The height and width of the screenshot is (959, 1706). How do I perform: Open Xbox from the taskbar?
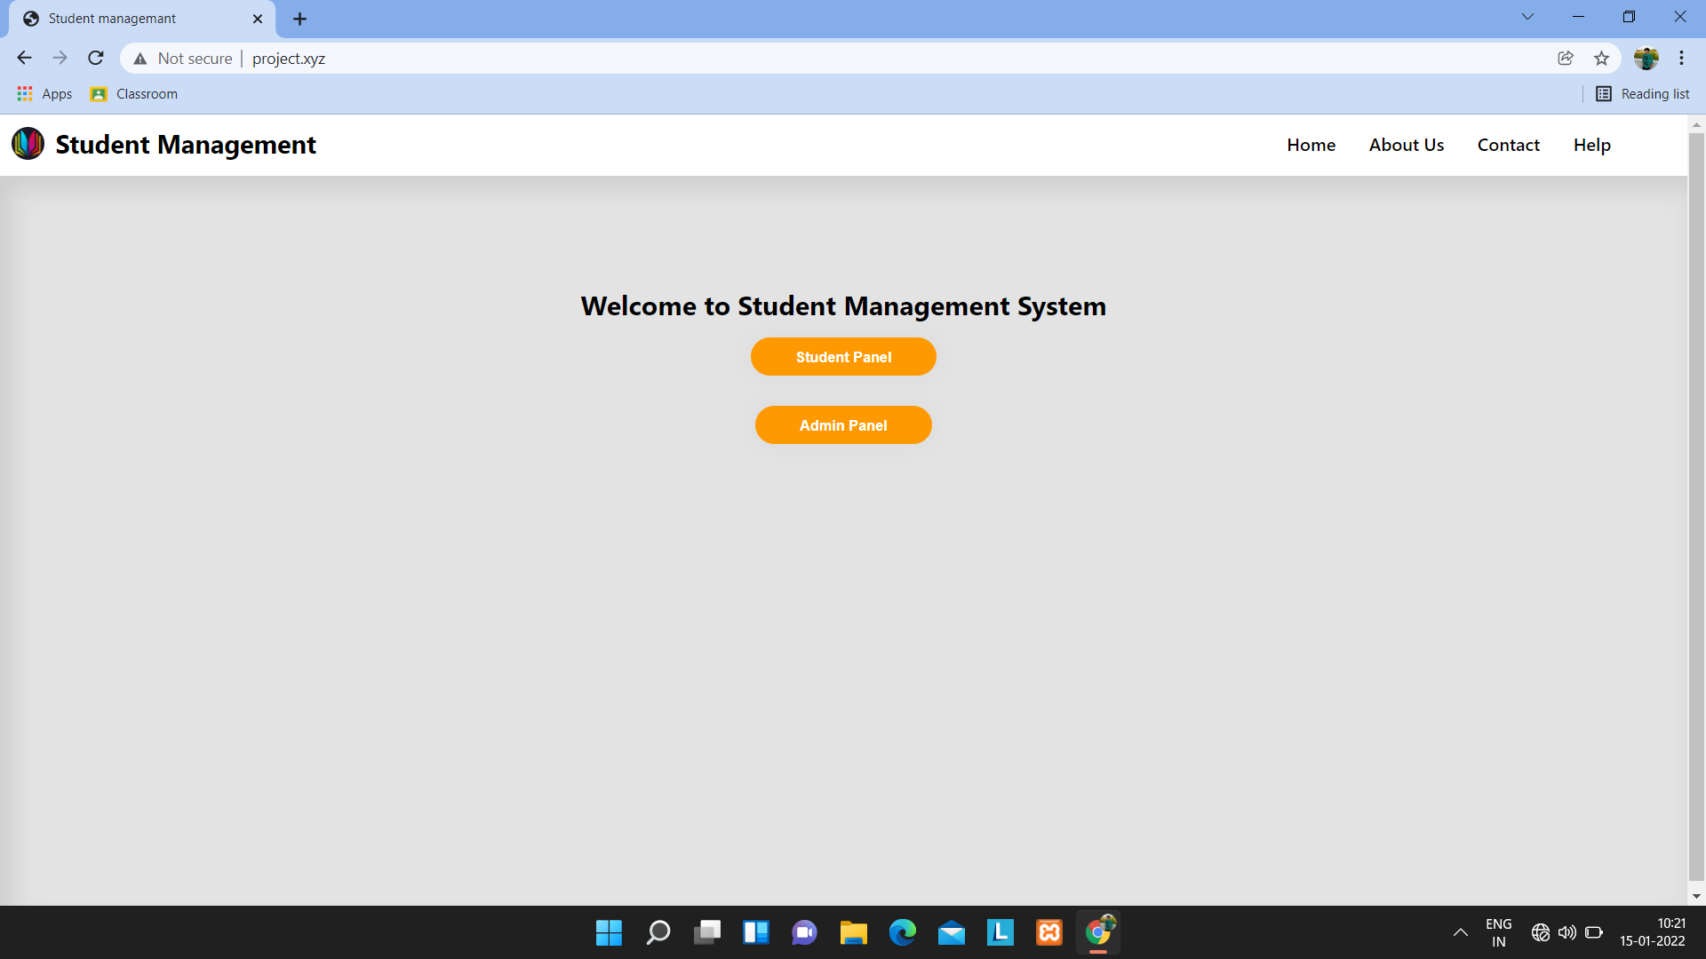pyautogui.click(x=1048, y=932)
